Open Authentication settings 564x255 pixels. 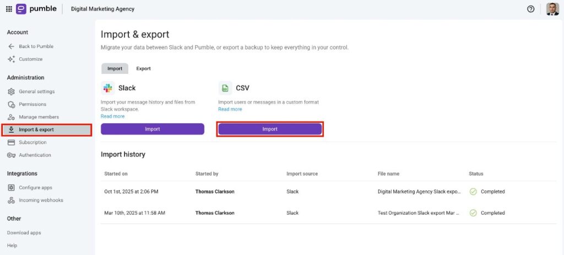(35, 155)
